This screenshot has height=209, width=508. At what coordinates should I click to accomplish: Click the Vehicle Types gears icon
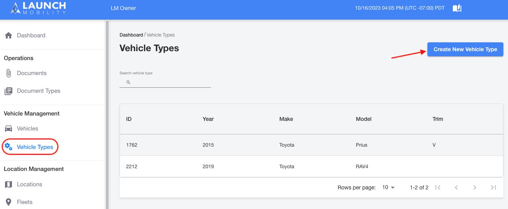[8, 147]
